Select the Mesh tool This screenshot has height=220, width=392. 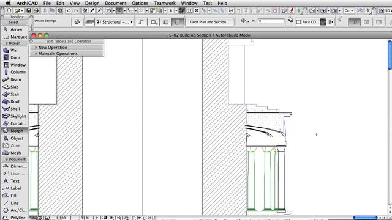14,153
